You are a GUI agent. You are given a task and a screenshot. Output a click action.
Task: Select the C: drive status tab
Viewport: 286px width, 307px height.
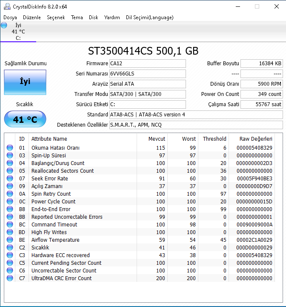point(18,32)
